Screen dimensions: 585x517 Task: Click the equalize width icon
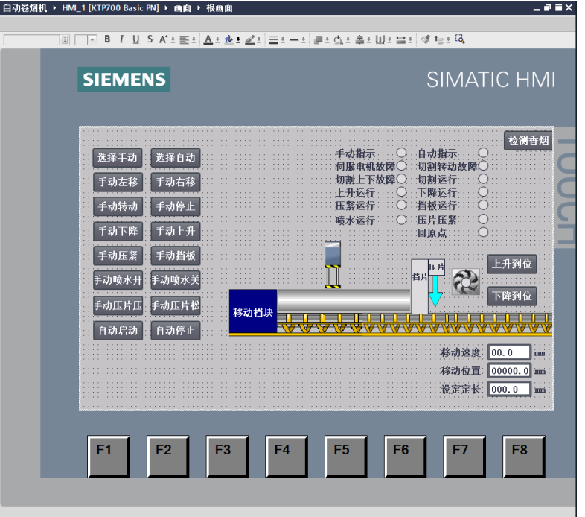point(401,39)
